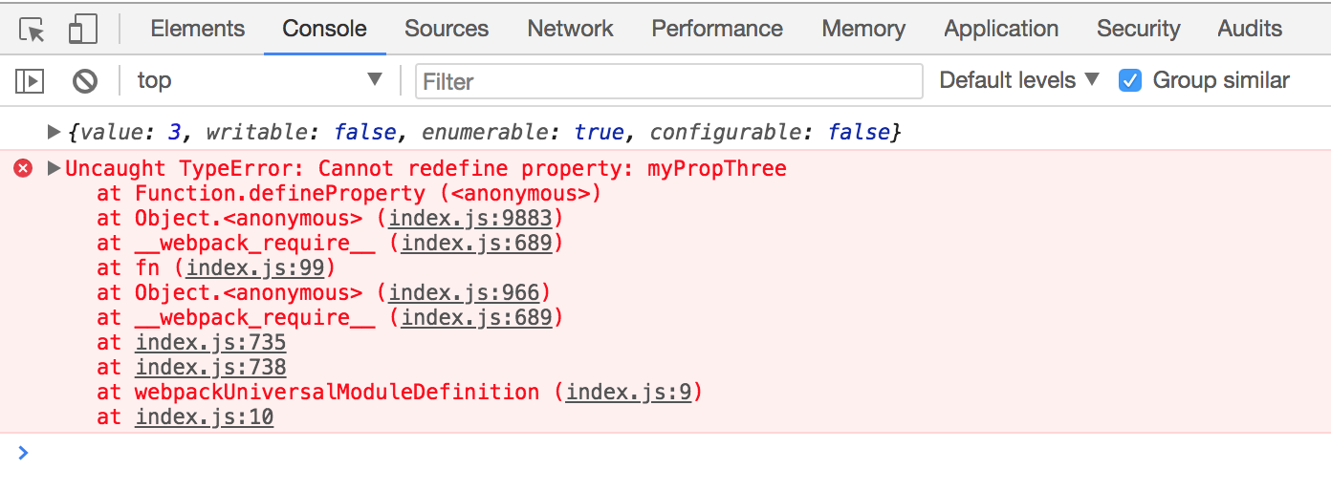Show the console sidebar icon
This screenshot has height=491, width=1331.
[x=30, y=81]
